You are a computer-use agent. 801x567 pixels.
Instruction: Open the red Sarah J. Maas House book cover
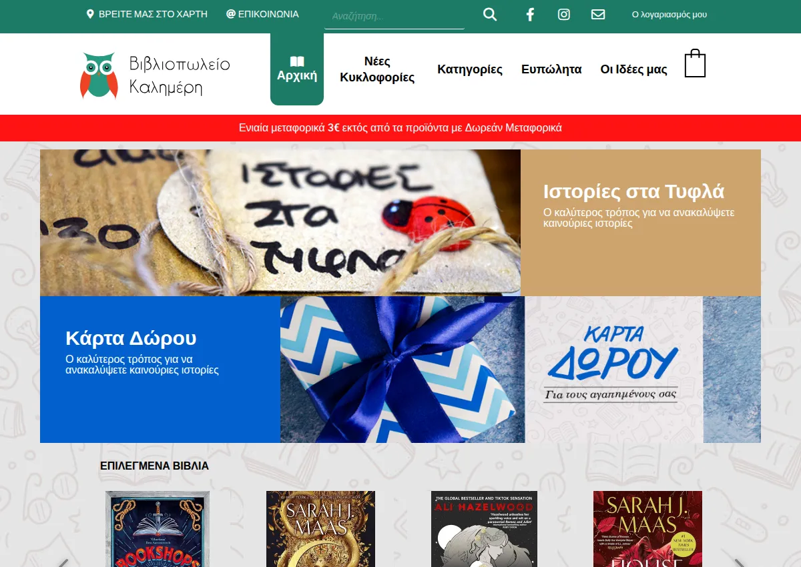point(647,529)
